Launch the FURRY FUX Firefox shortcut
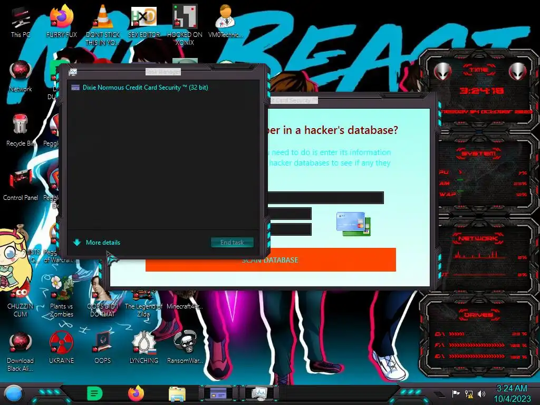The image size is (540, 405). (61, 21)
